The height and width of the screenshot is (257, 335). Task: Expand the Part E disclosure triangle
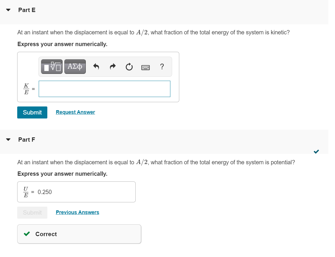[8, 9]
